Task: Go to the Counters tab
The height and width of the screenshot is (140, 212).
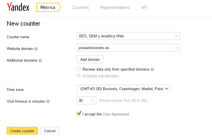Action: 80,8
